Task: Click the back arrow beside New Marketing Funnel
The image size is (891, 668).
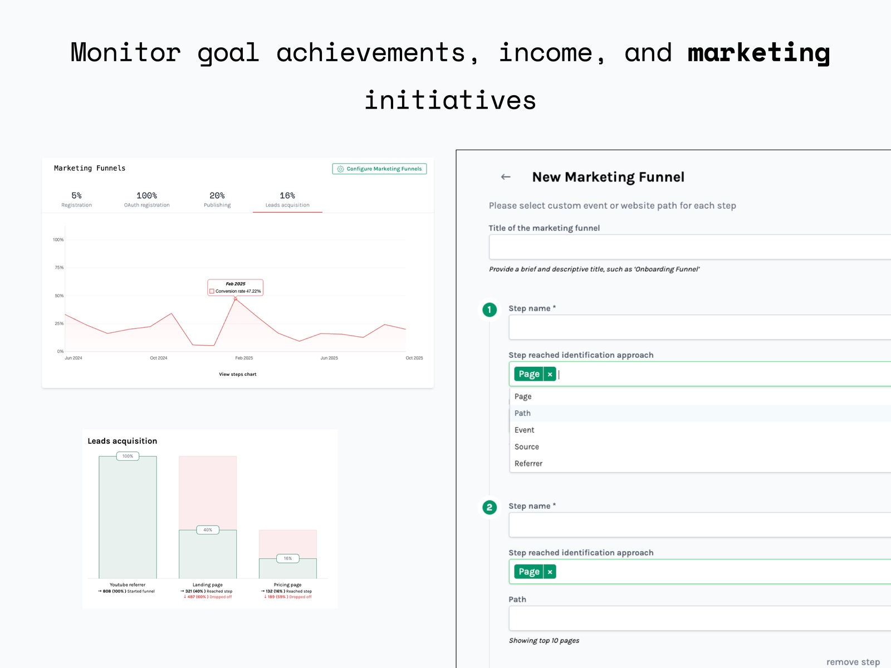Action: (x=506, y=176)
